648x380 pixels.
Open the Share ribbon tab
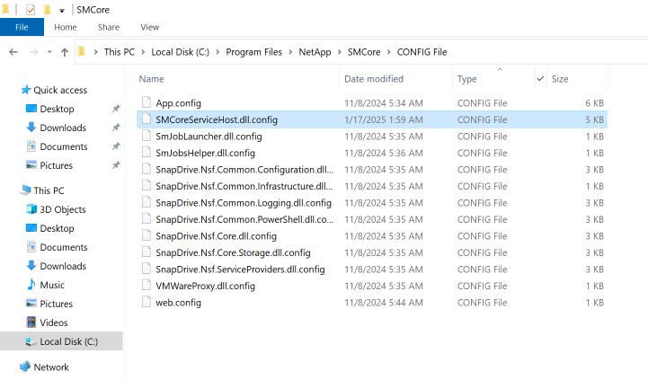pyautogui.click(x=109, y=27)
